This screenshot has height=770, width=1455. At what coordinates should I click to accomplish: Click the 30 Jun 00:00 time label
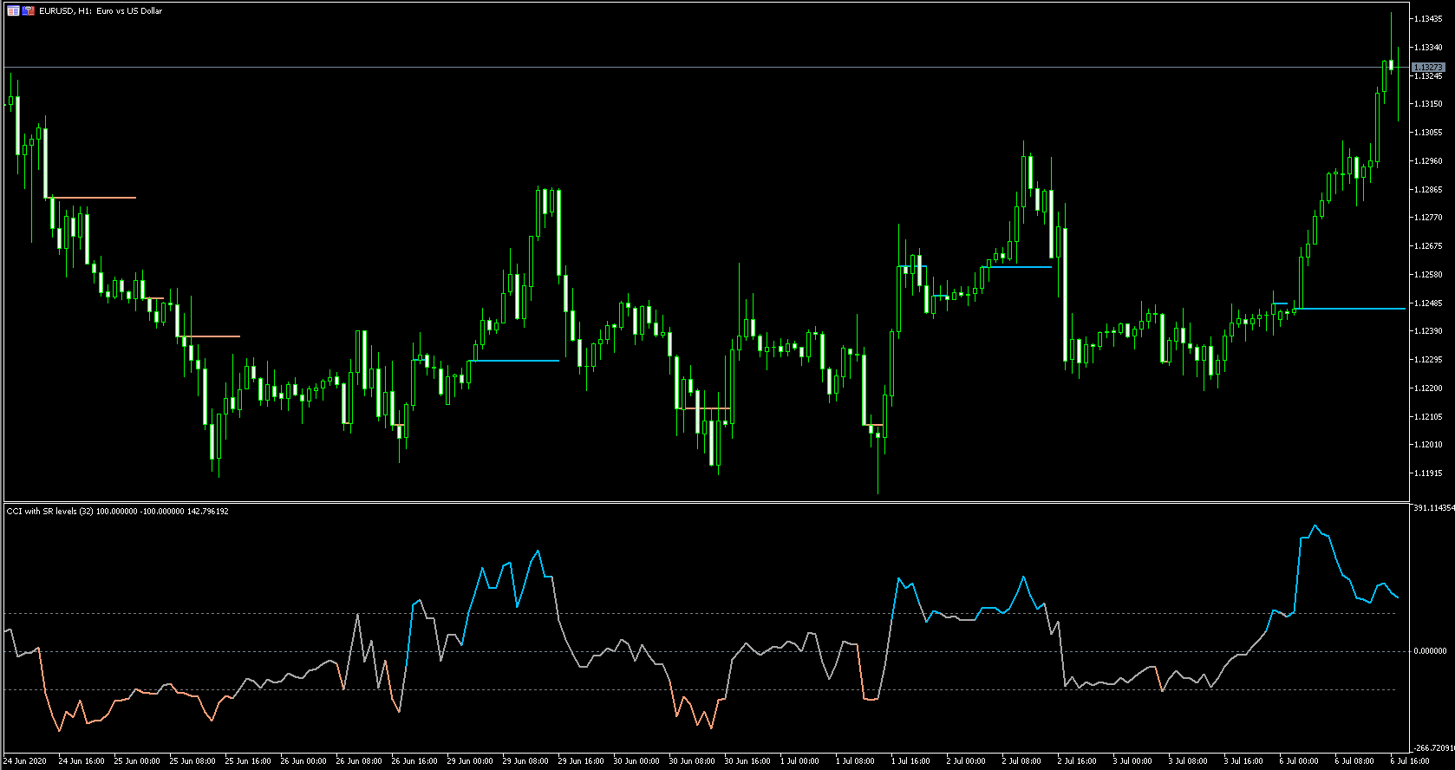coord(636,761)
